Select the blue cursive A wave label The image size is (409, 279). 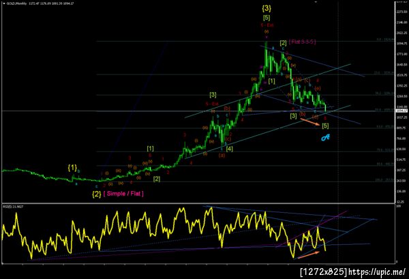click(x=325, y=137)
